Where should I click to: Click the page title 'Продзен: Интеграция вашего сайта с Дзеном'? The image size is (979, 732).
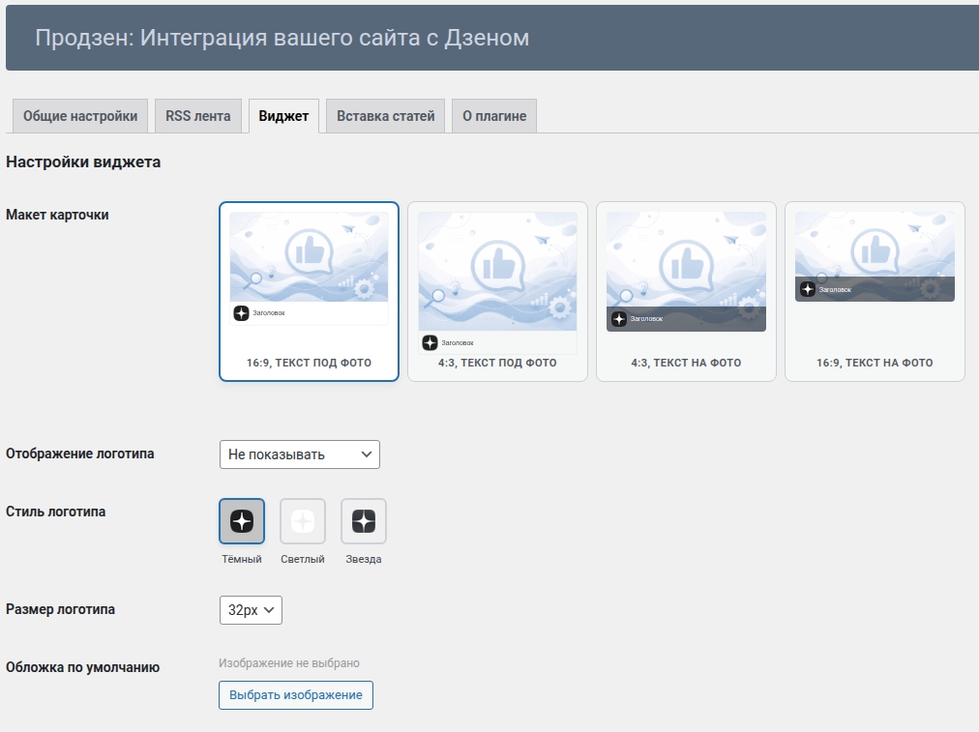click(282, 38)
